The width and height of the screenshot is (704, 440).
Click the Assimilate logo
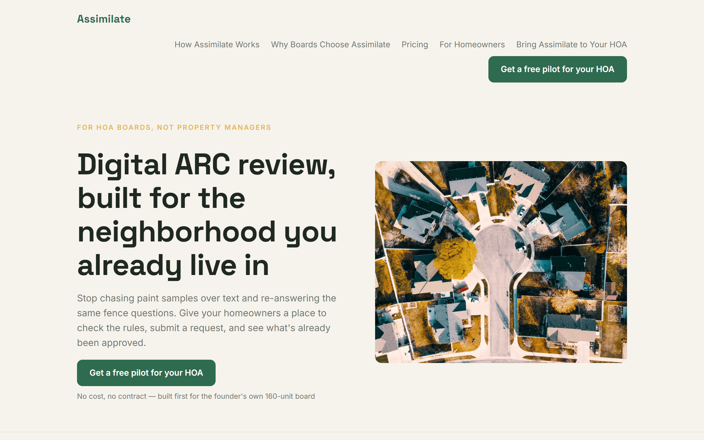coord(104,19)
